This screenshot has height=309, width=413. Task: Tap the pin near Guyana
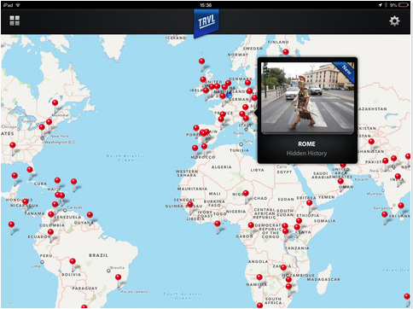[x=90, y=216]
